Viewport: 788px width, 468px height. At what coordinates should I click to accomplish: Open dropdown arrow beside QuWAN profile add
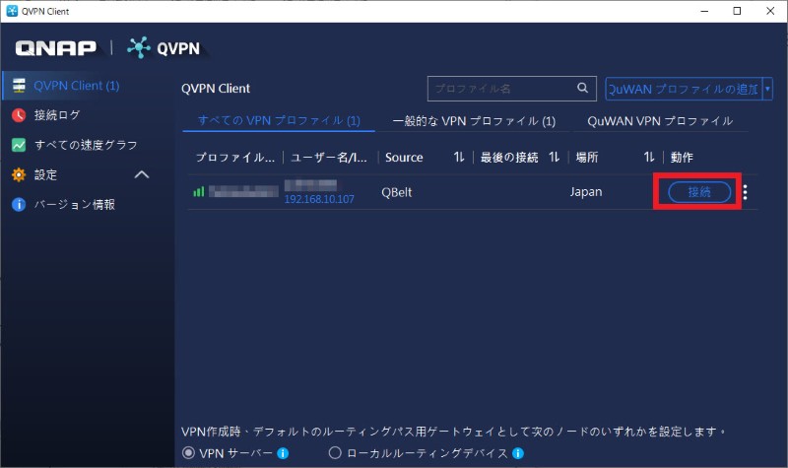click(x=767, y=89)
